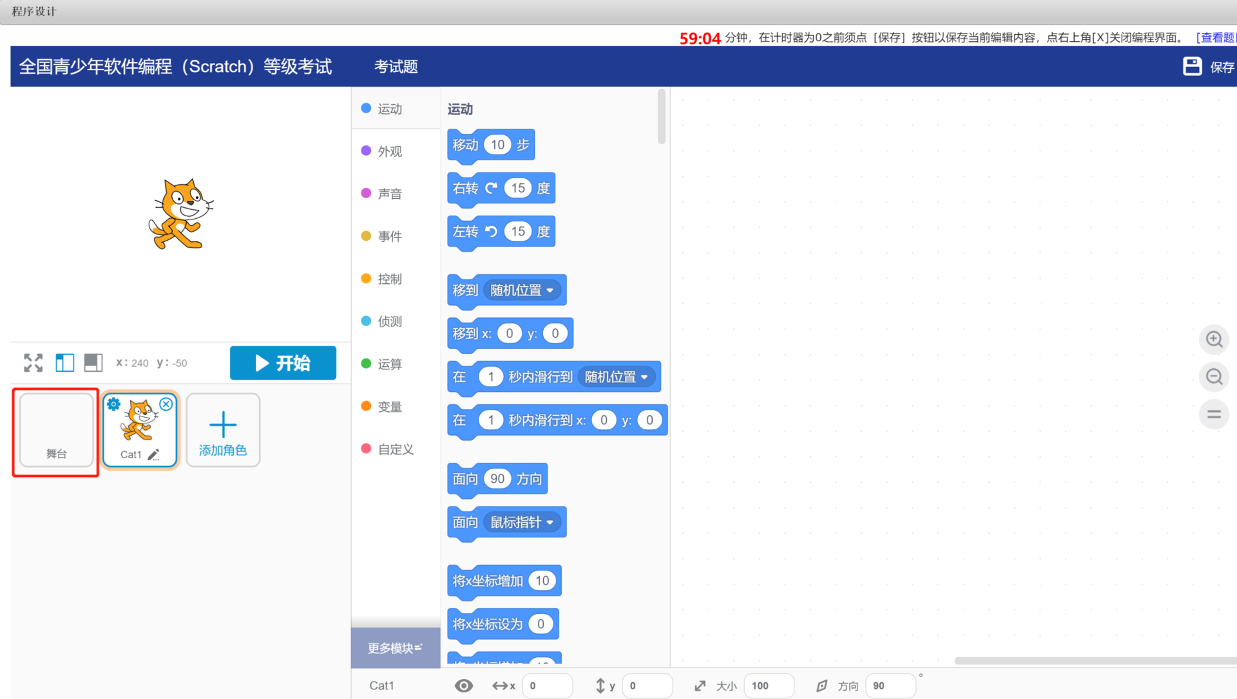Viewport: 1237px width, 699px height.
Task: Switch to small stage layout icon
Action: (64, 363)
